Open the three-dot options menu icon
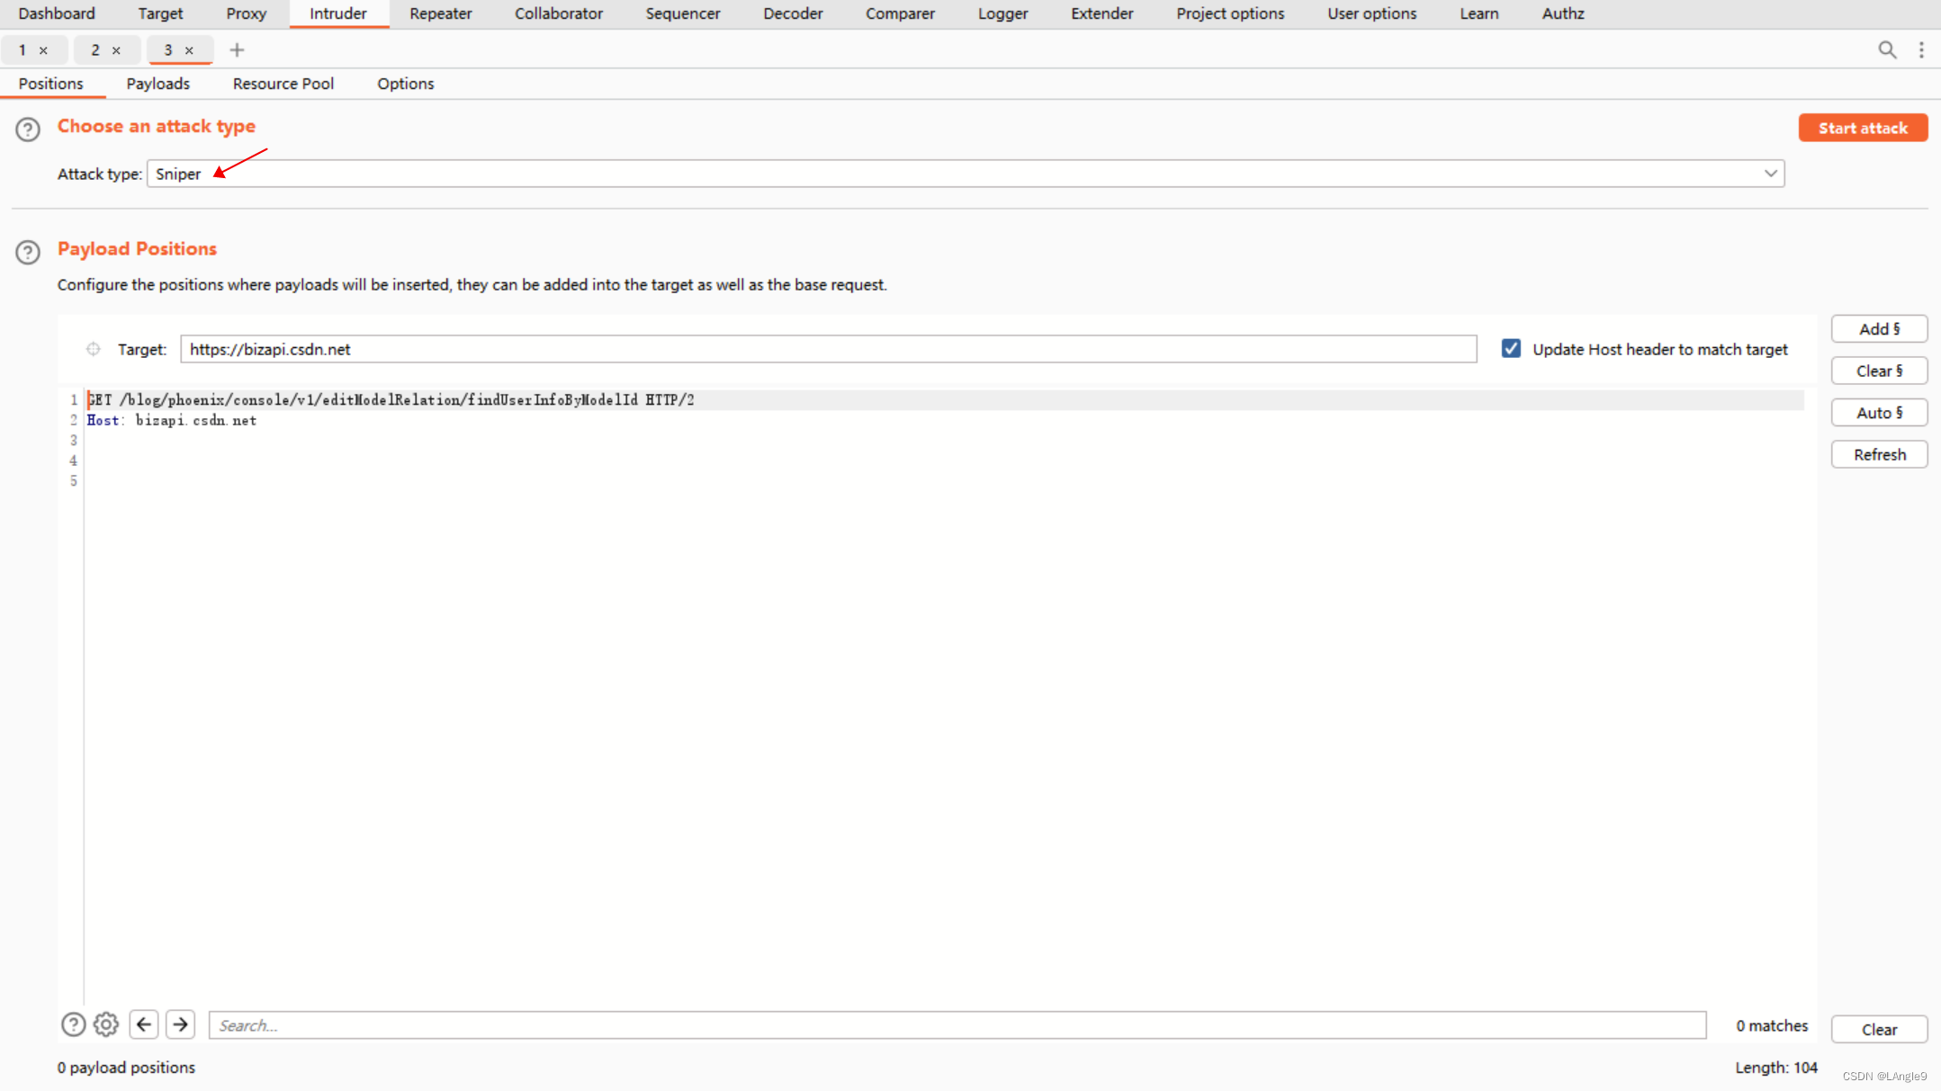Viewport: 1941px width, 1091px height. coord(1921,50)
